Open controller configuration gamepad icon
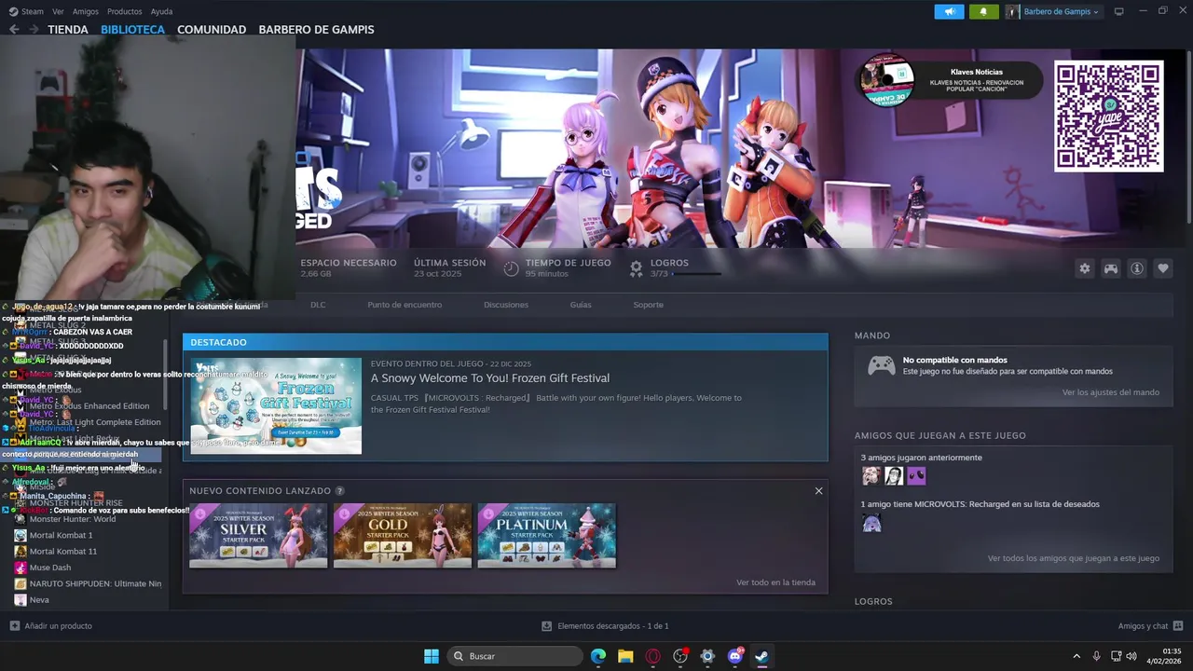The height and width of the screenshot is (671, 1193). tap(1111, 268)
